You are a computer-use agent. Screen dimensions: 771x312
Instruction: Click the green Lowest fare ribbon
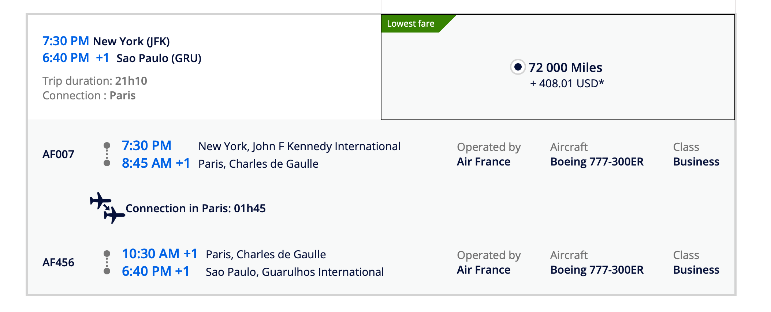[x=411, y=23]
